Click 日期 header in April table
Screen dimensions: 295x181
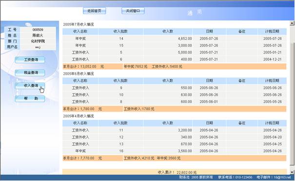click(209, 123)
